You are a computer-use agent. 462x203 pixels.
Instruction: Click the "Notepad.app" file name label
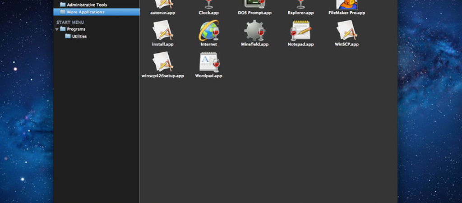(300, 44)
